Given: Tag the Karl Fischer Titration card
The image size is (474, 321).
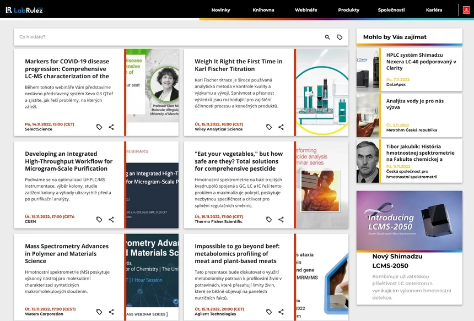Looking at the screenshot, I should (269, 127).
